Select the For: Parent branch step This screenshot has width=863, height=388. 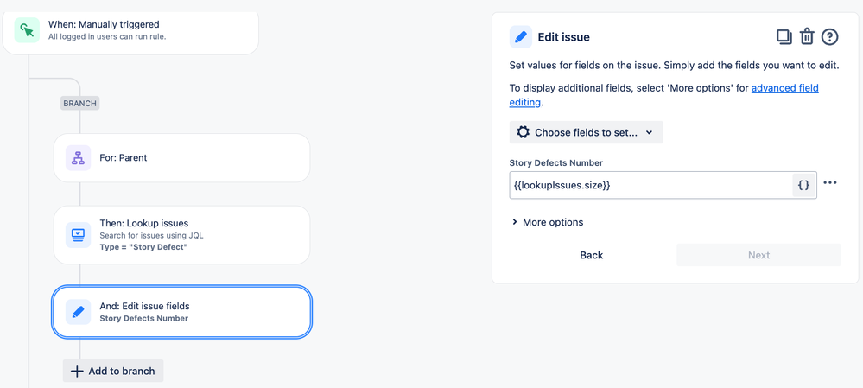tap(181, 158)
